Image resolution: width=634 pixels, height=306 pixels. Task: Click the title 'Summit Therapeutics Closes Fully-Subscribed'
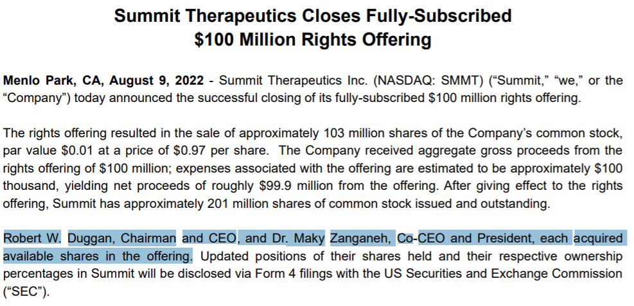313,16
